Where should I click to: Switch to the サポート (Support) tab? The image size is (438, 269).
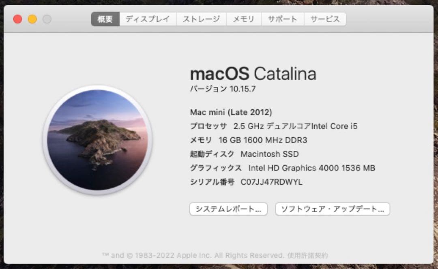[x=283, y=19]
